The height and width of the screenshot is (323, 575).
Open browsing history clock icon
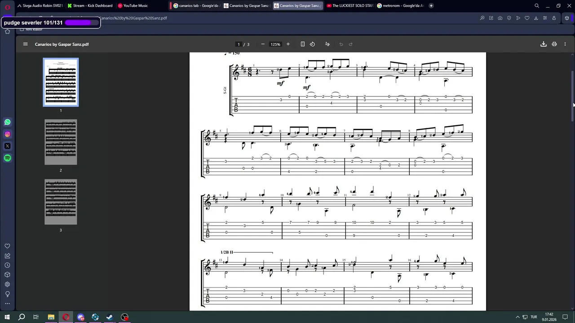tap(7, 265)
